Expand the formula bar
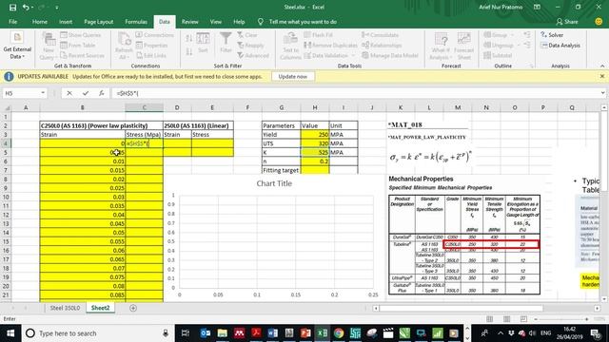Screen dimensions: 609x342 pyautogui.click(x=602, y=93)
